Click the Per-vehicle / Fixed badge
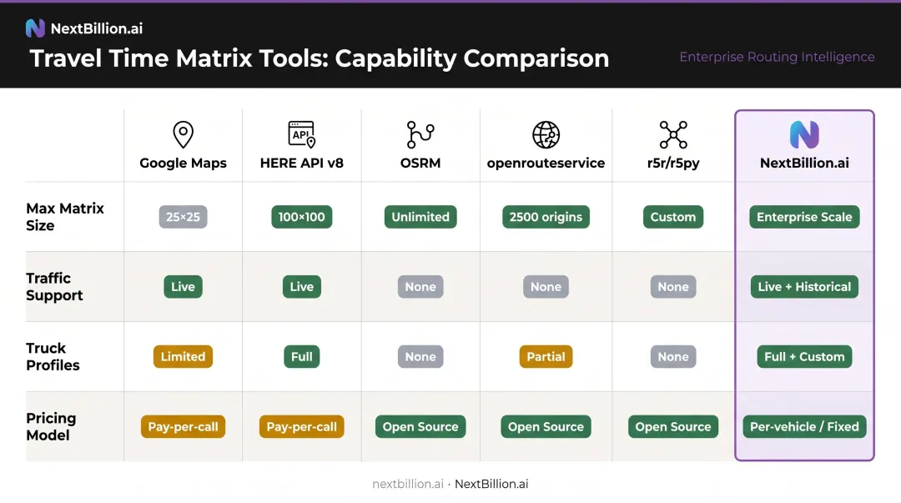Image resolution: width=901 pixels, height=503 pixels. [804, 426]
